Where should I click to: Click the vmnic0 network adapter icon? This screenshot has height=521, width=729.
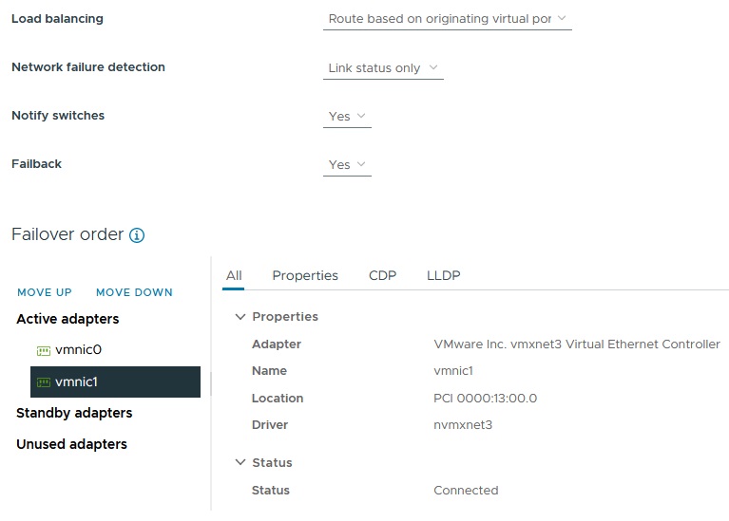click(x=43, y=350)
